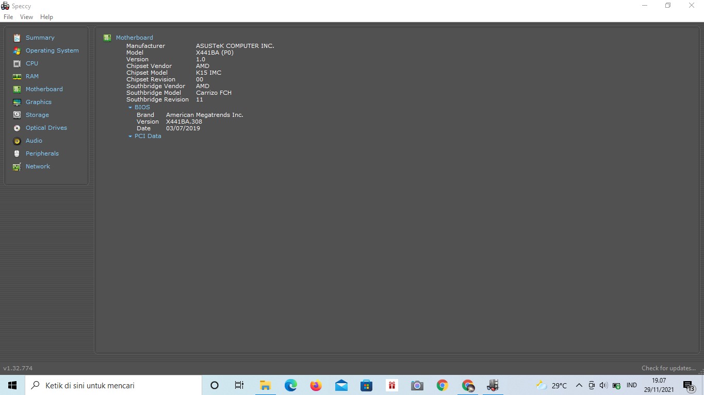The width and height of the screenshot is (704, 395).
Task: Open the Network section icon
Action: 17,166
